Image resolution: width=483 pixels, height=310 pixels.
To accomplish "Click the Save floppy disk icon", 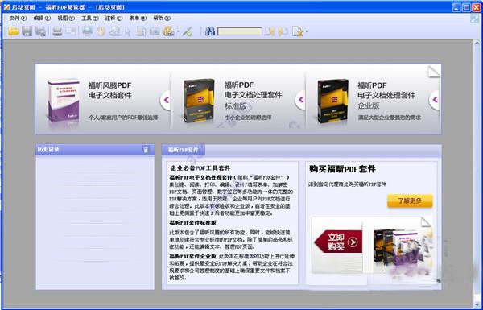I will click(27, 31).
